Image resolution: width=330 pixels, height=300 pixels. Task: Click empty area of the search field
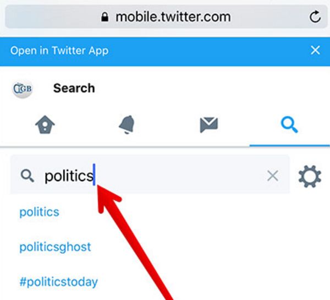[x=179, y=175]
